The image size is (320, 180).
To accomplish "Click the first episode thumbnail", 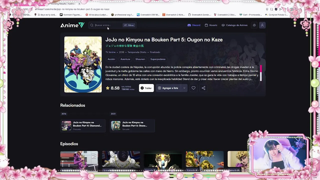I will pos(79,161).
